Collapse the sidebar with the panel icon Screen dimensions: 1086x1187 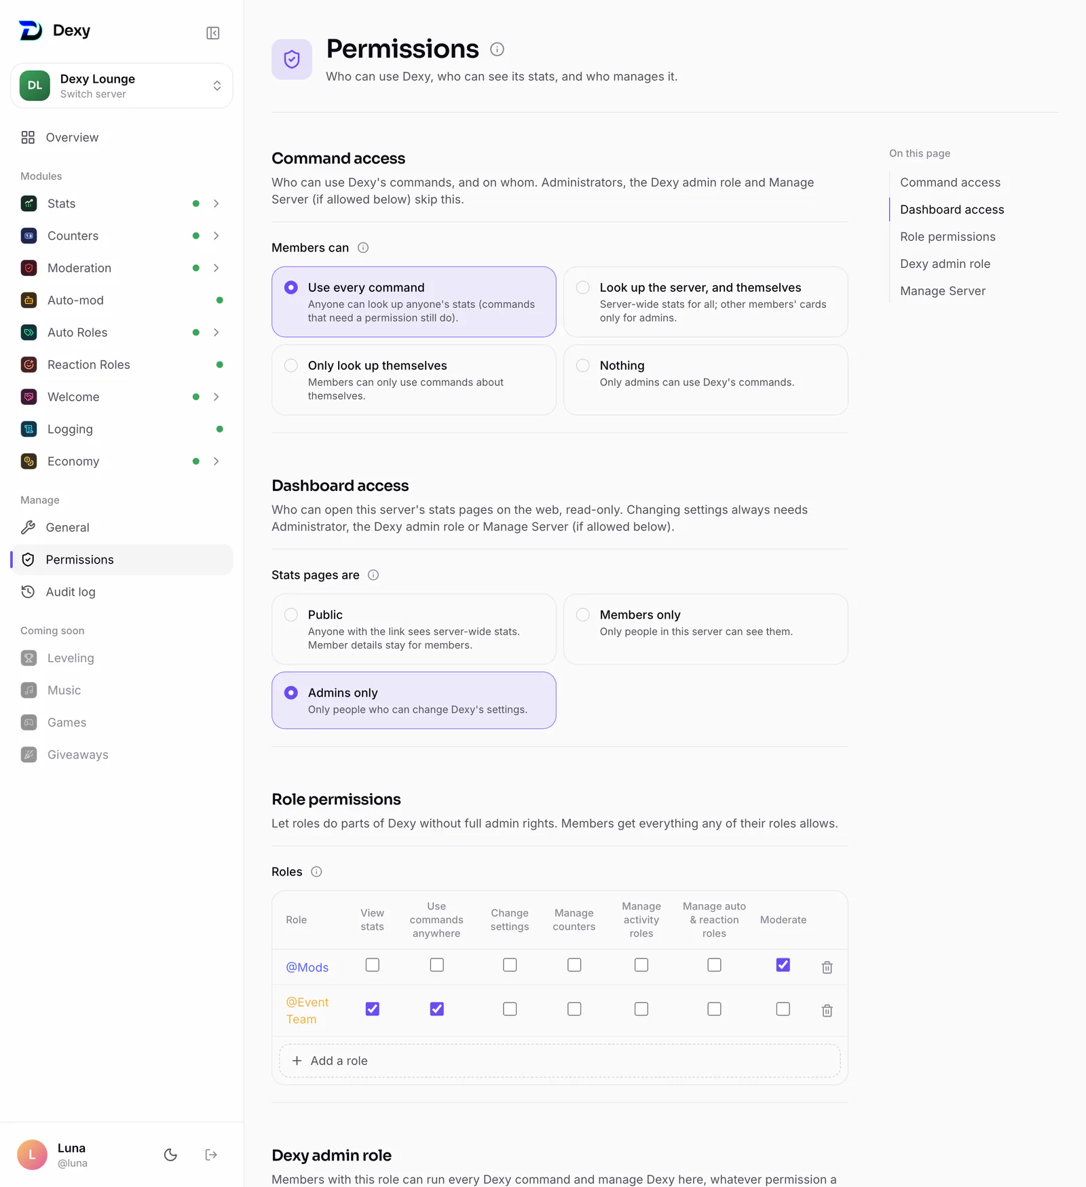coord(212,33)
